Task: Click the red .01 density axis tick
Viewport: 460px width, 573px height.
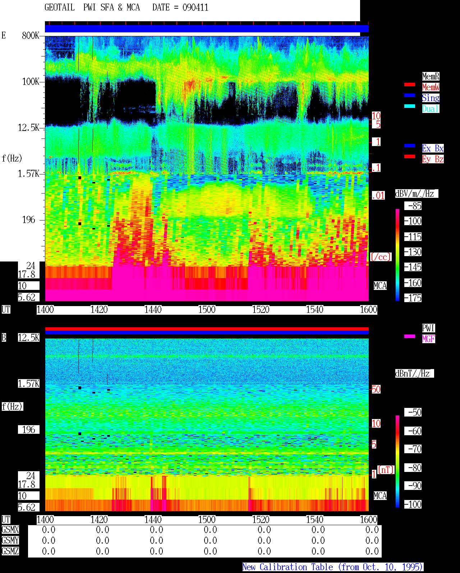Action: [378, 196]
